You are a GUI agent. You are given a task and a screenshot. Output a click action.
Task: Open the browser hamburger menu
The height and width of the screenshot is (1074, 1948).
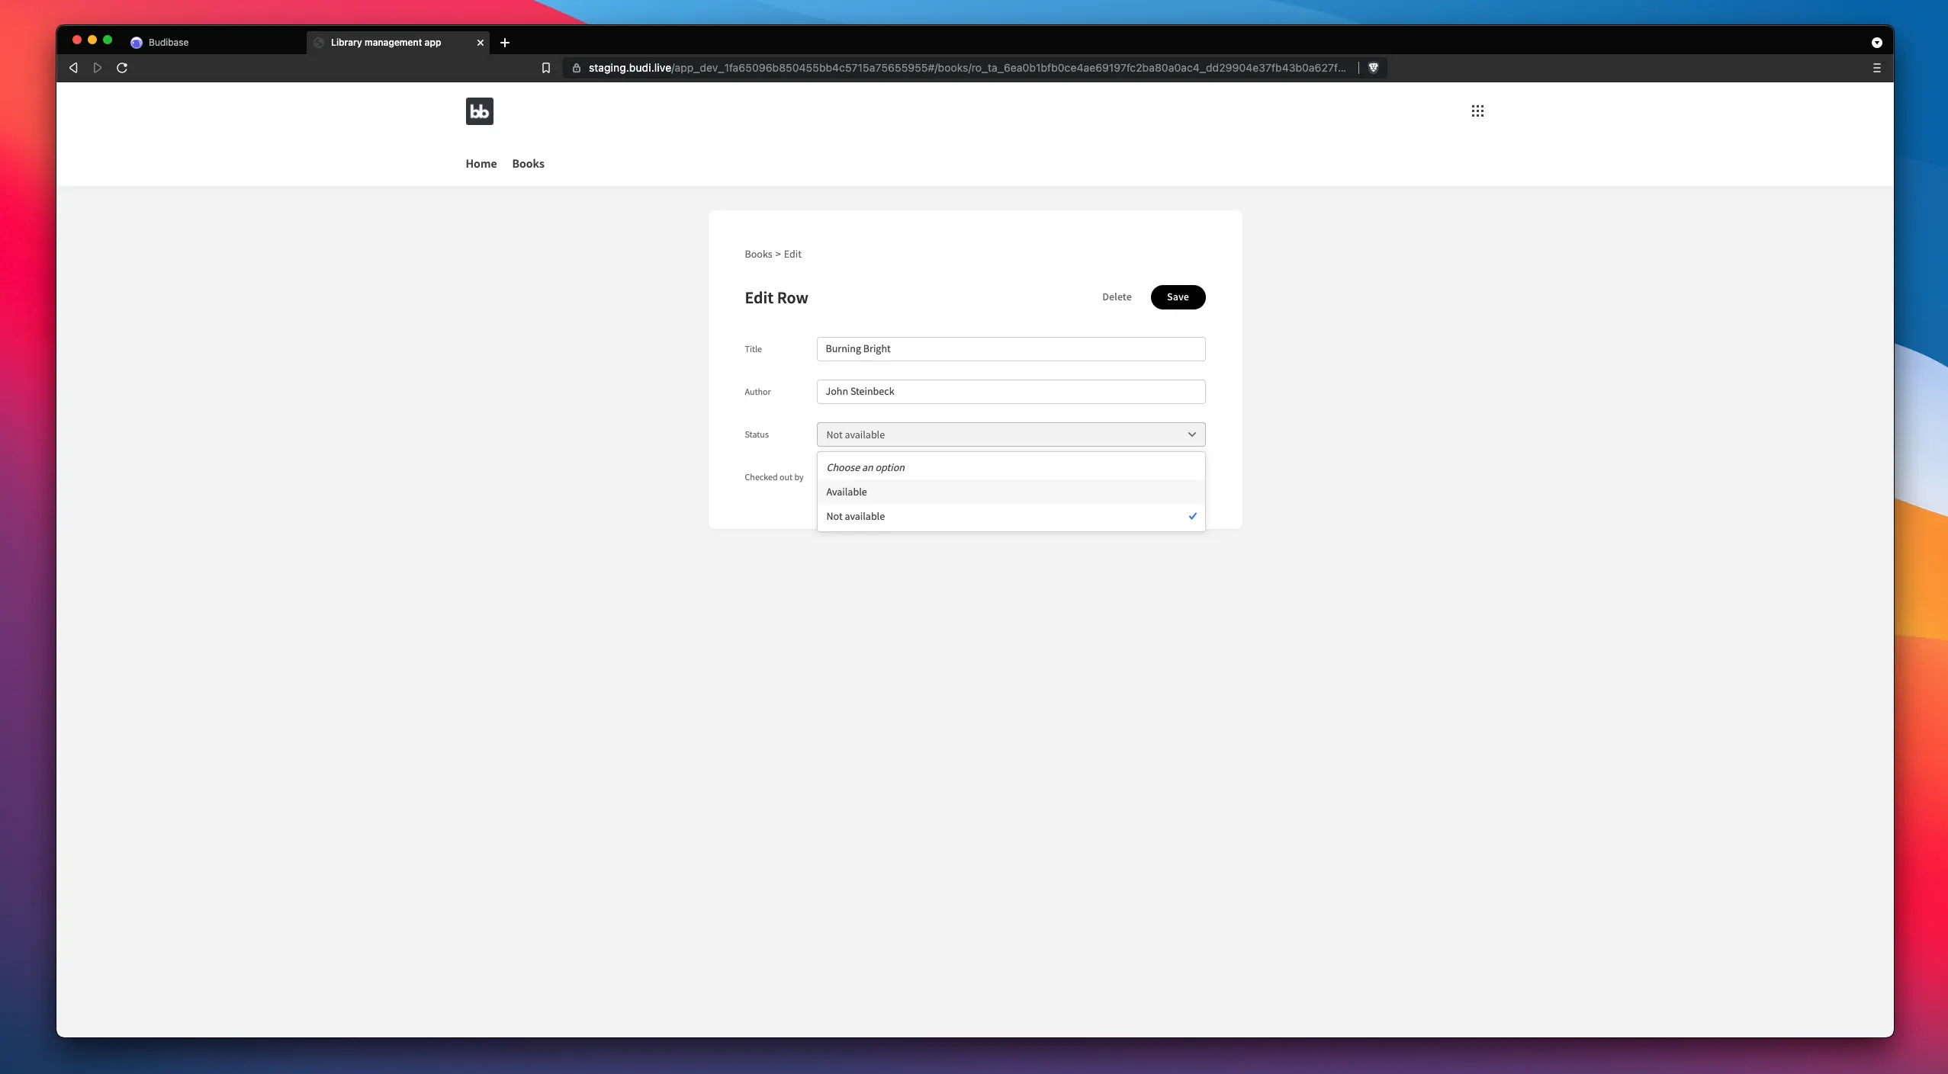point(1876,68)
